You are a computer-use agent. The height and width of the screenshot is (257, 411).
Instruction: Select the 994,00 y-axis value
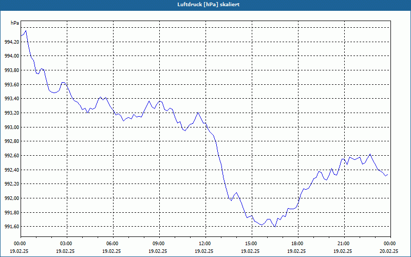[x=12, y=56]
